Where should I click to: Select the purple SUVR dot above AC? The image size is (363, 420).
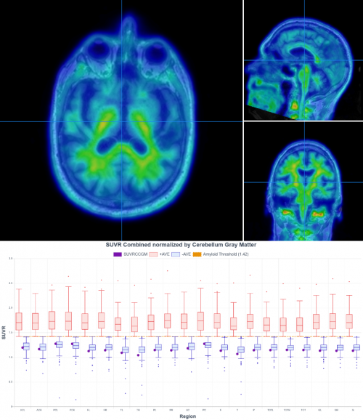pos(187,349)
